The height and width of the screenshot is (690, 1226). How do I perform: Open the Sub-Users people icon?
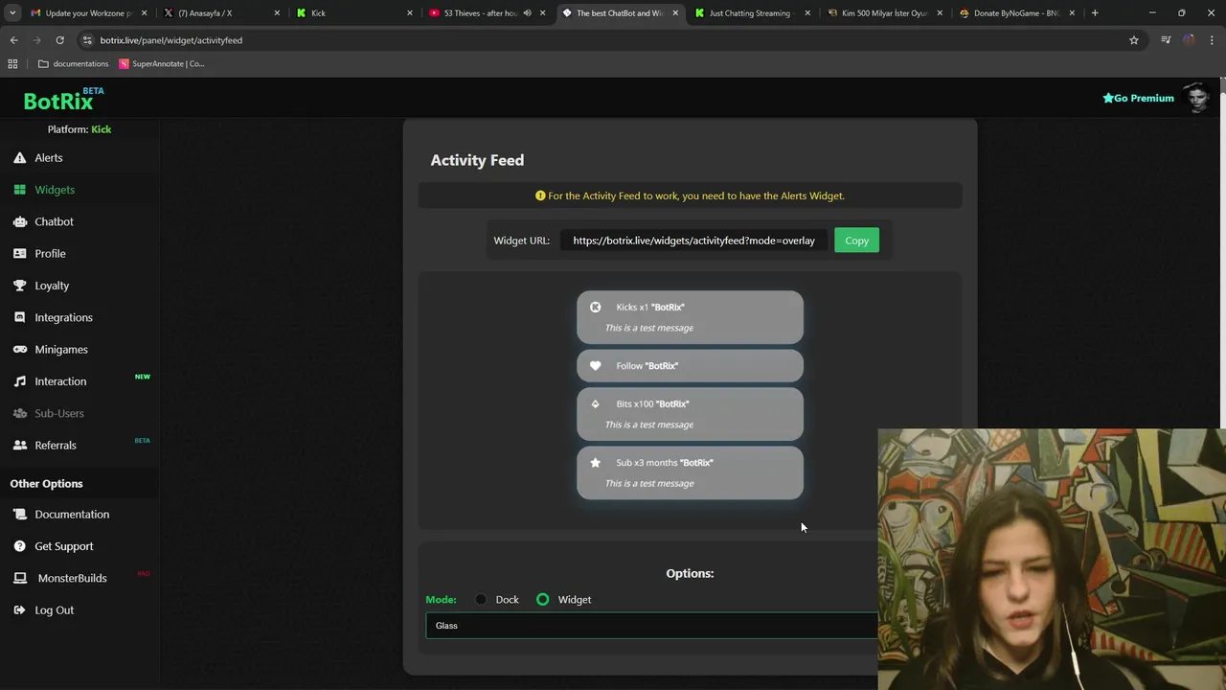pos(19,413)
